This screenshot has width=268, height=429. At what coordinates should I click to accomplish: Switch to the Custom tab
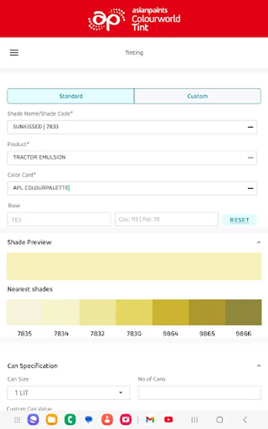(198, 96)
